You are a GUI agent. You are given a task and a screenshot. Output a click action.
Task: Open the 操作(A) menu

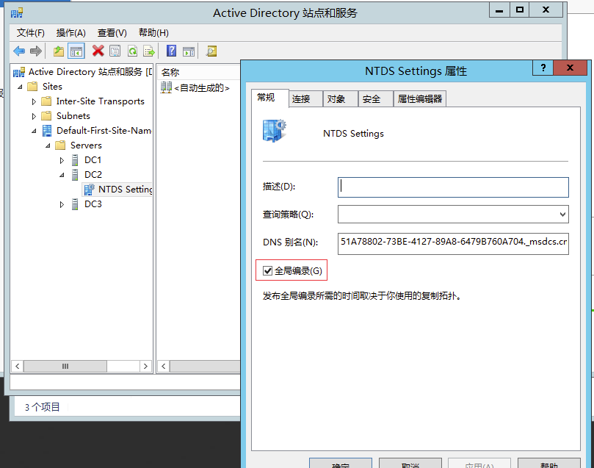point(70,33)
